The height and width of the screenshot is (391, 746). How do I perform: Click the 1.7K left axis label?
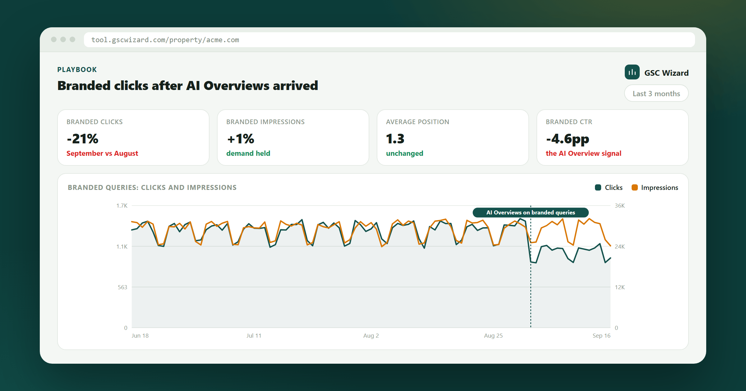[122, 206]
